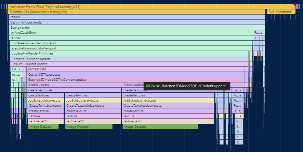Click the shortest Image Decode bar
Viewport: 303px width, 152px height.
tap(43, 126)
